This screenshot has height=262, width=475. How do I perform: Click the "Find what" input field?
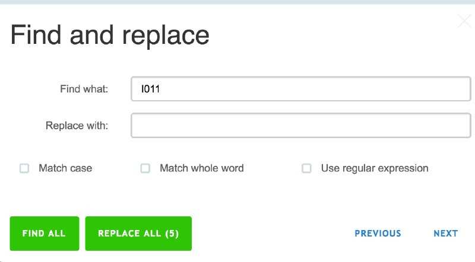point(300,90)
